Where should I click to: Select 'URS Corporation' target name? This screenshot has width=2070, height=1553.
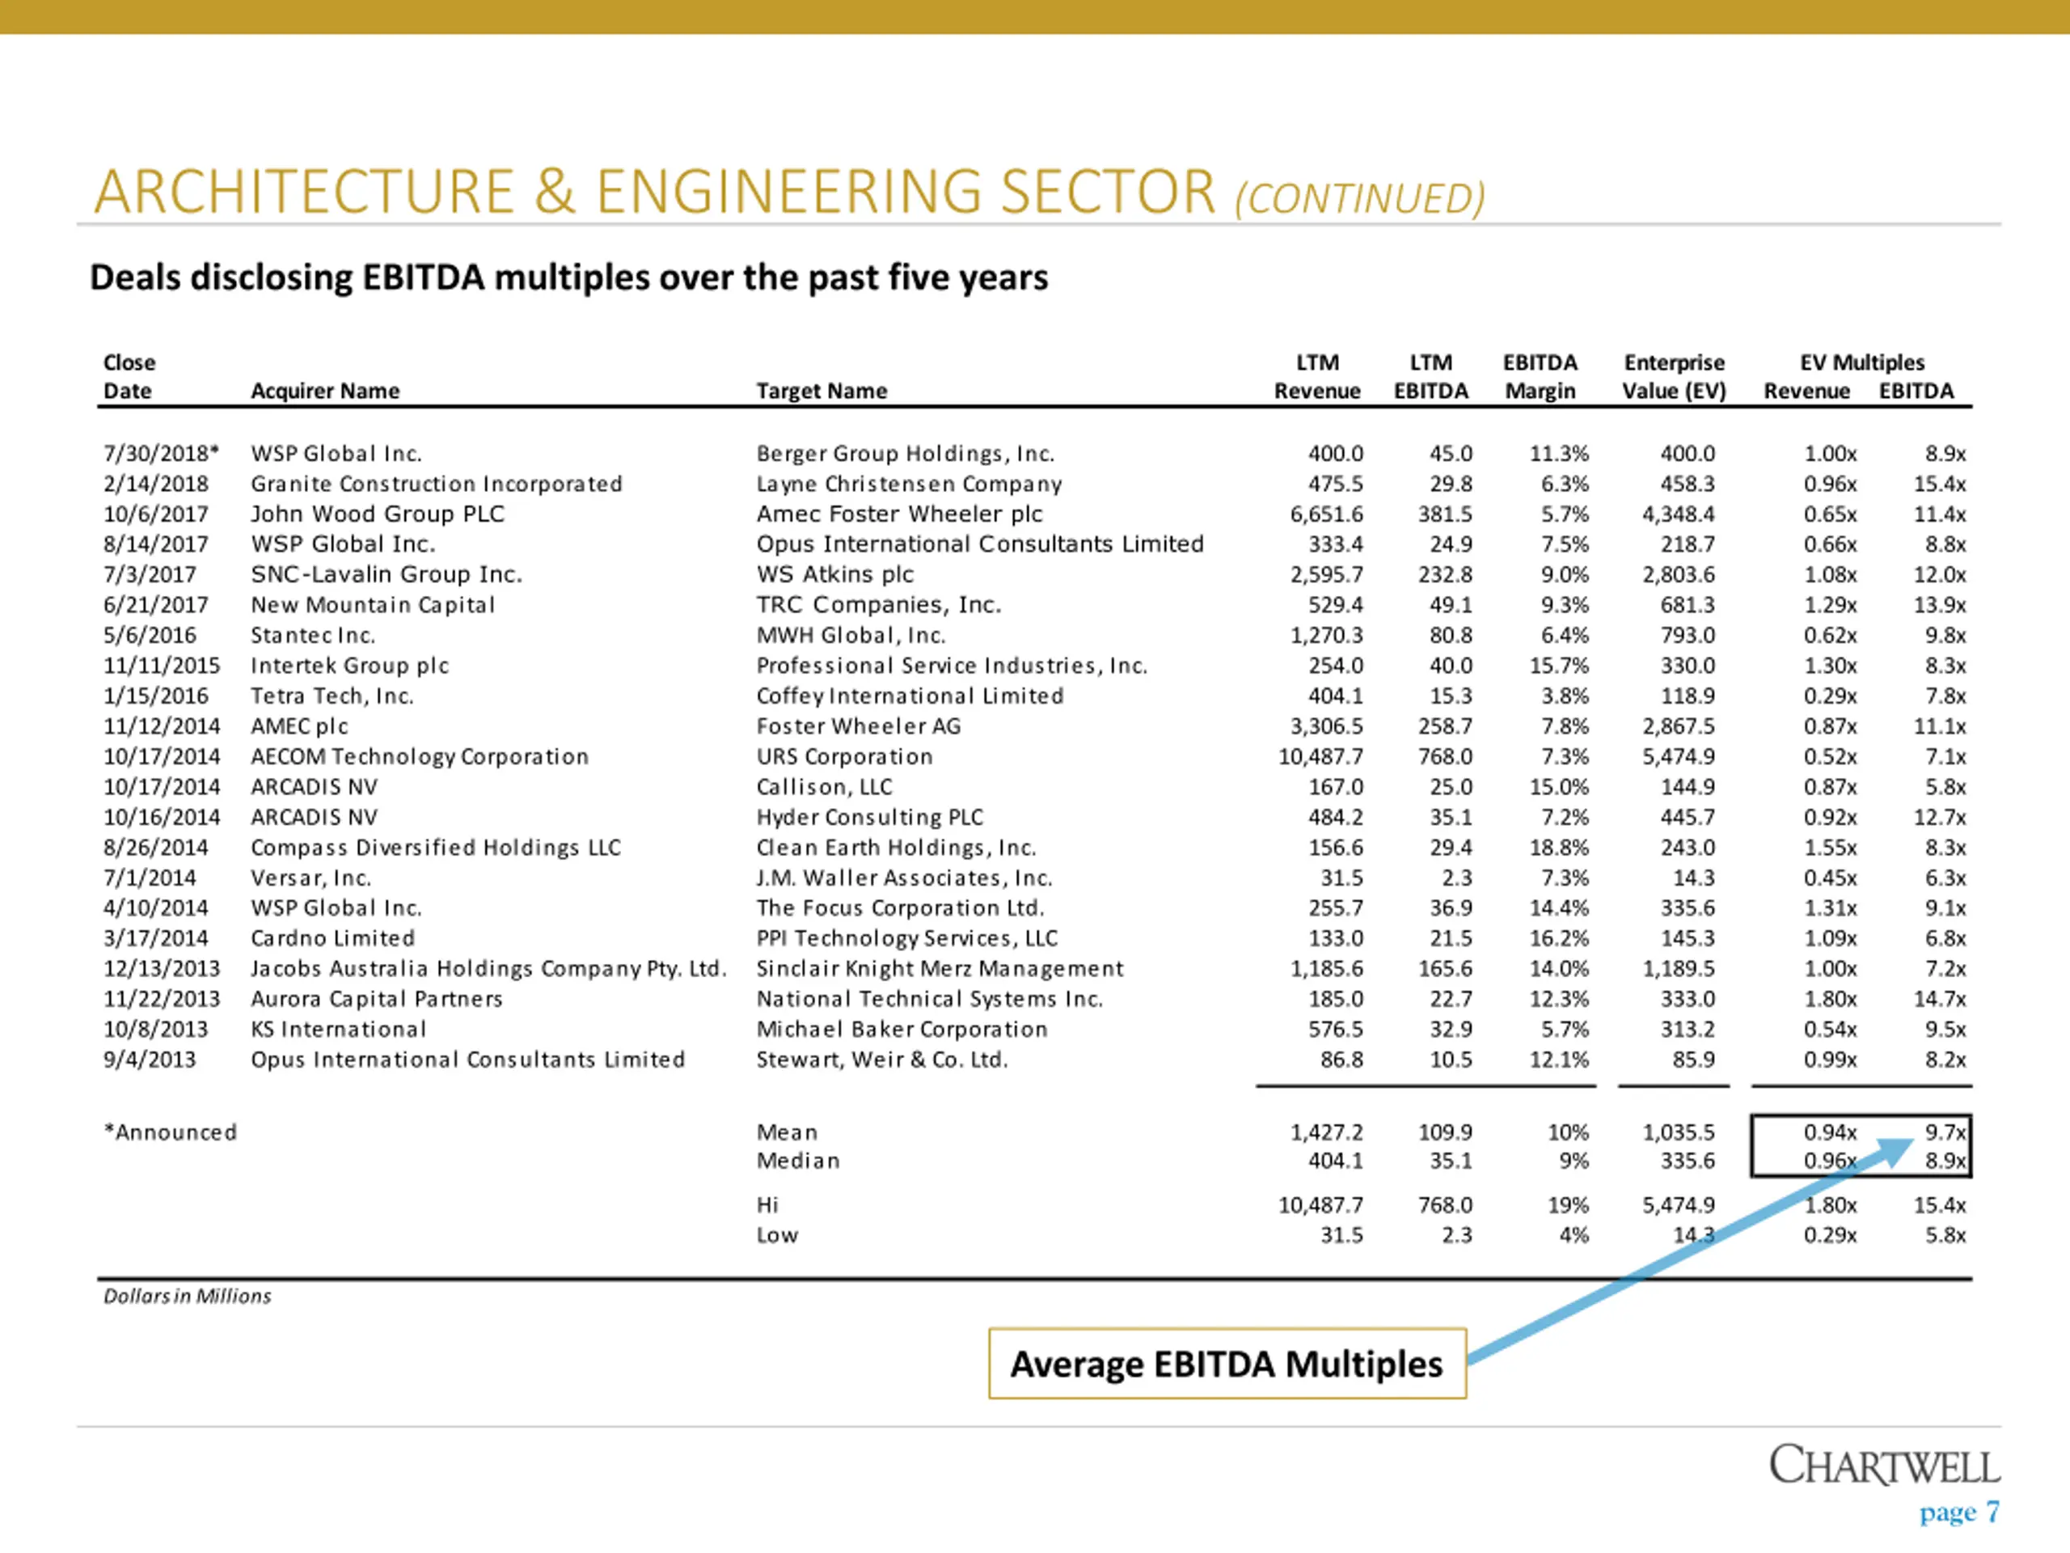(844, 756)
